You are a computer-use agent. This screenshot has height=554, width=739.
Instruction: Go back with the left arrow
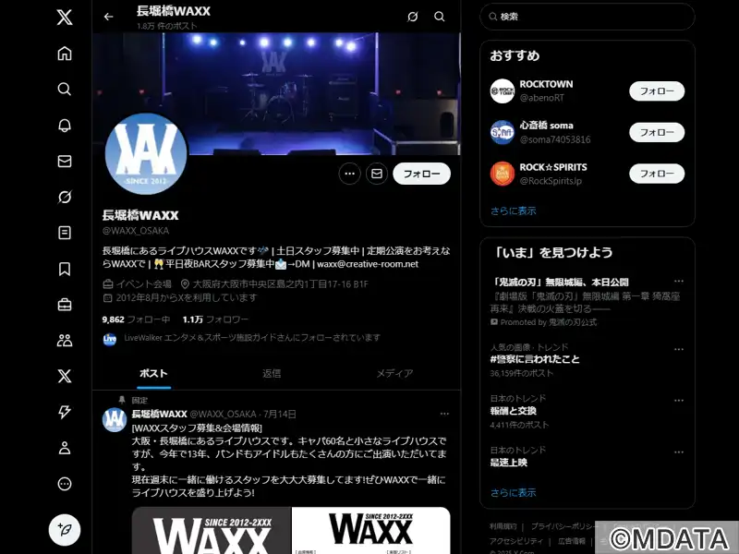pyautogui.click(x=108, y=17)
